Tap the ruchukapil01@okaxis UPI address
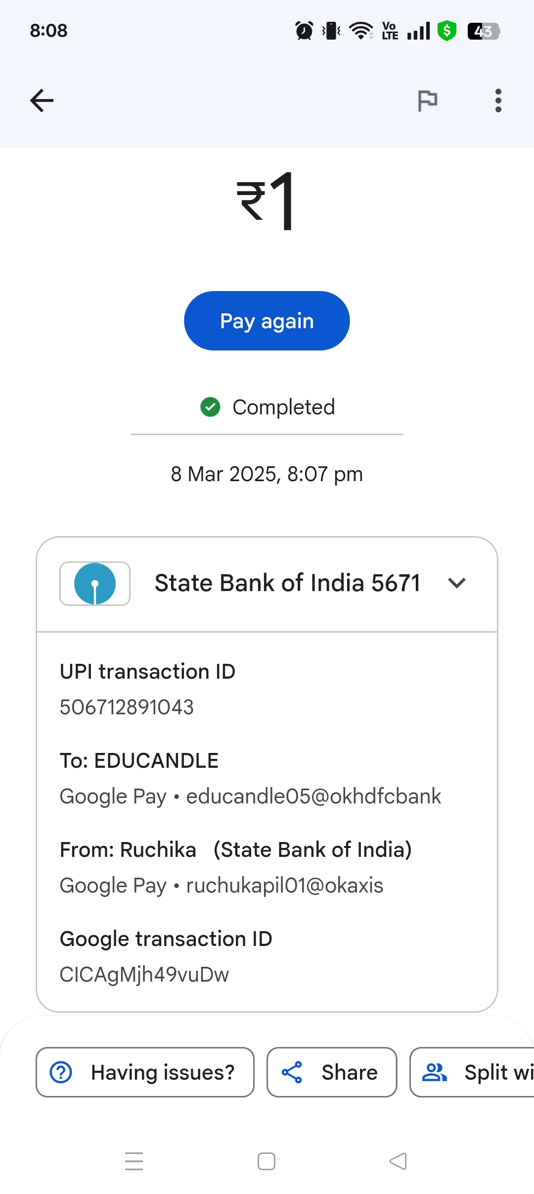This screenshot has width=534, height=1194. pyautogui.click(x=284, y=885)
